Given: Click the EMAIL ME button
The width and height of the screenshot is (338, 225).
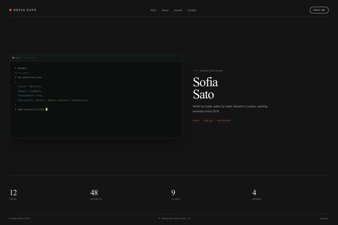Looking at the screenshot, I should (x=319, y=10).
